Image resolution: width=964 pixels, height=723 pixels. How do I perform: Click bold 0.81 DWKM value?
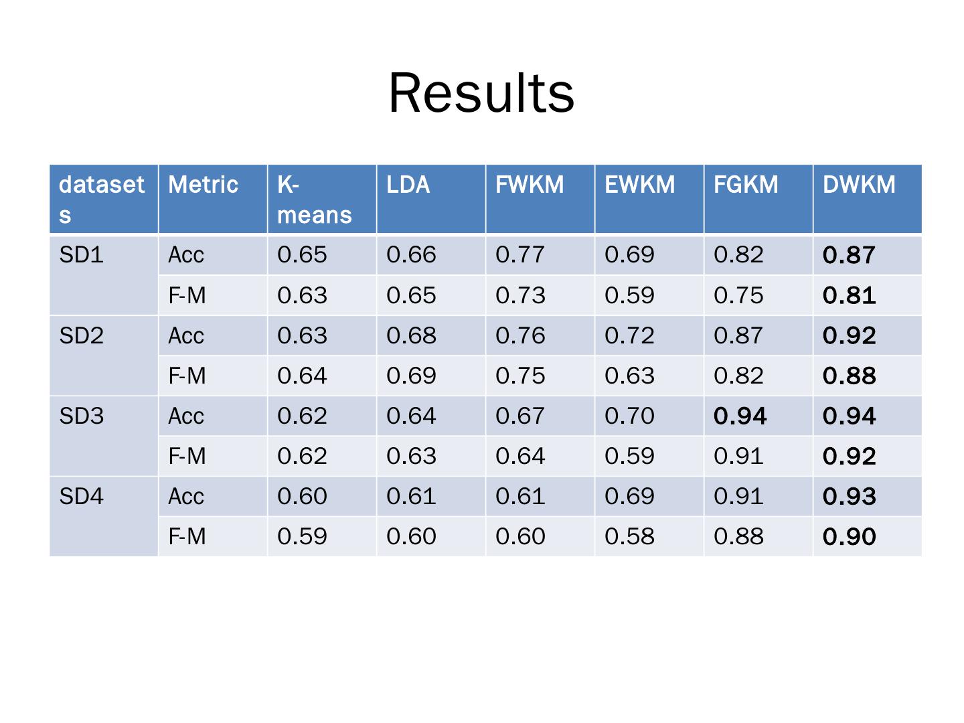point(849,295)
